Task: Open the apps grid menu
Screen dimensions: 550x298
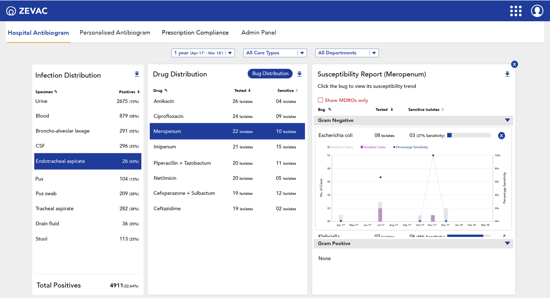Action: (x=515, y=11)
